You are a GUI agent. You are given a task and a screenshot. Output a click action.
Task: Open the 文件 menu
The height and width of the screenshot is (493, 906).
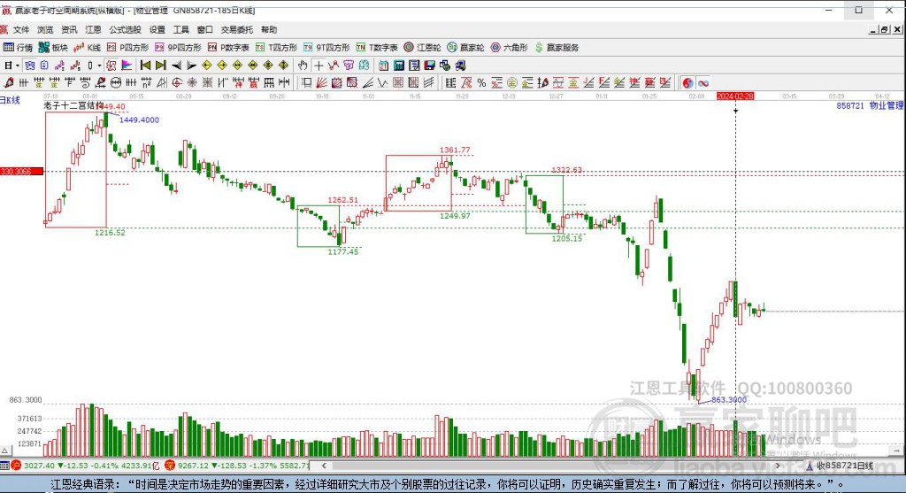(x=21, y=29)
